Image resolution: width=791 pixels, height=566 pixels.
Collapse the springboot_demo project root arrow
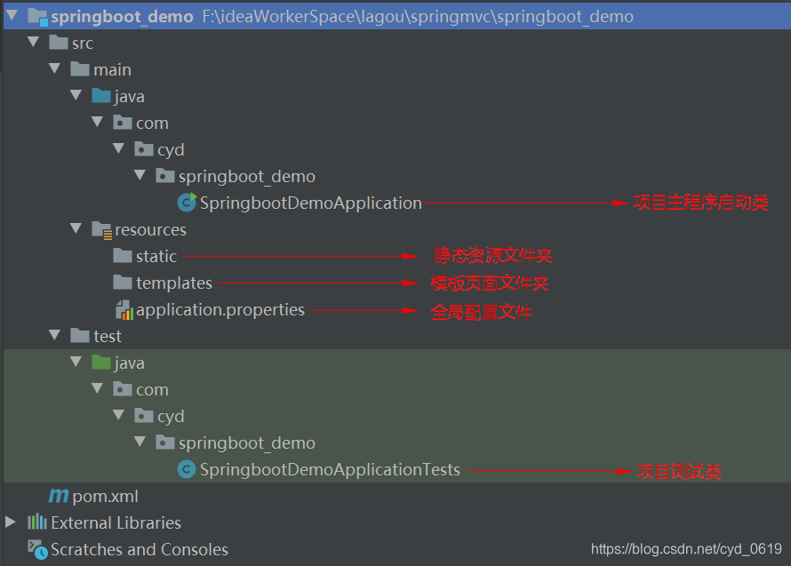[x=12, y=16]
